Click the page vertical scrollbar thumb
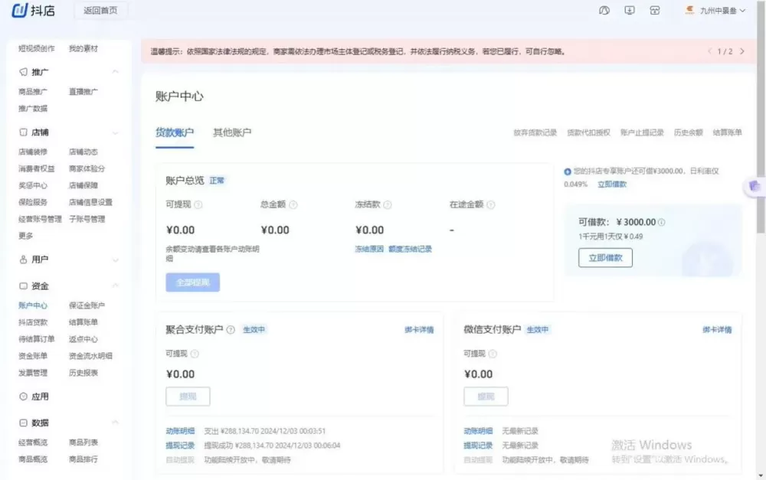 [x=761, y=117]
